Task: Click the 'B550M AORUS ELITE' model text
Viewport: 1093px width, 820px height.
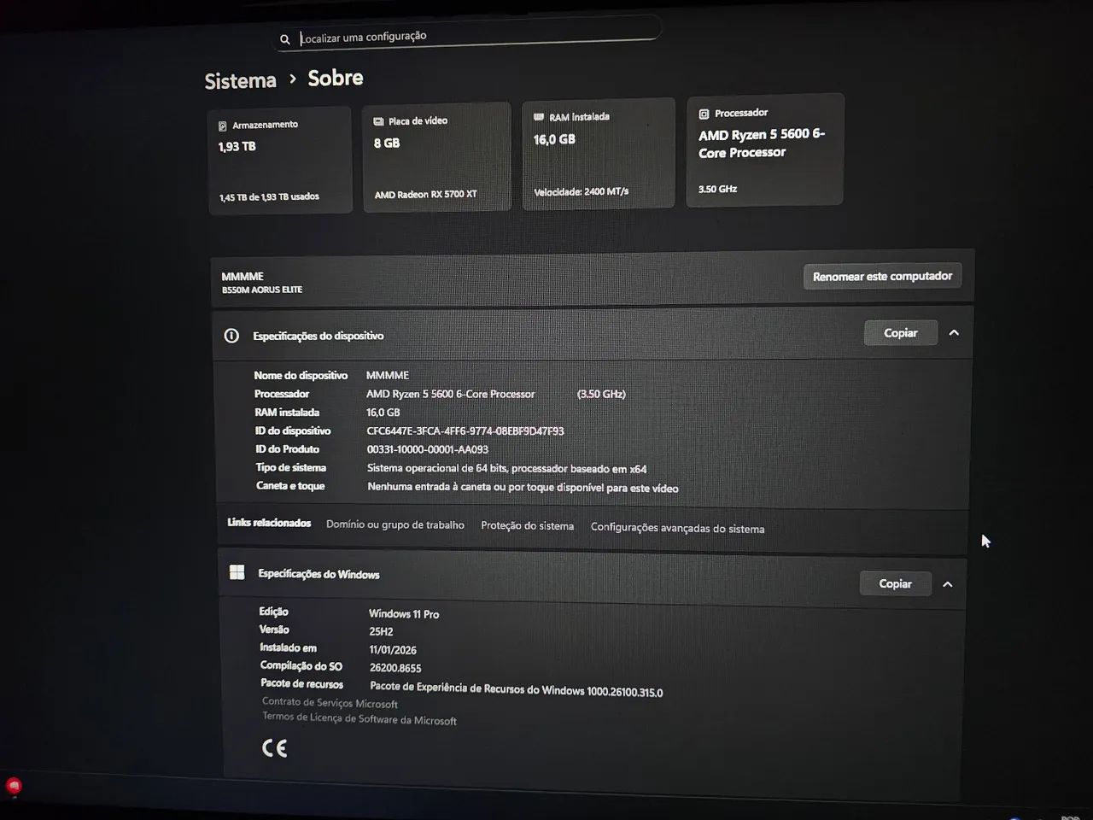Action: click(x=262, y=290)
